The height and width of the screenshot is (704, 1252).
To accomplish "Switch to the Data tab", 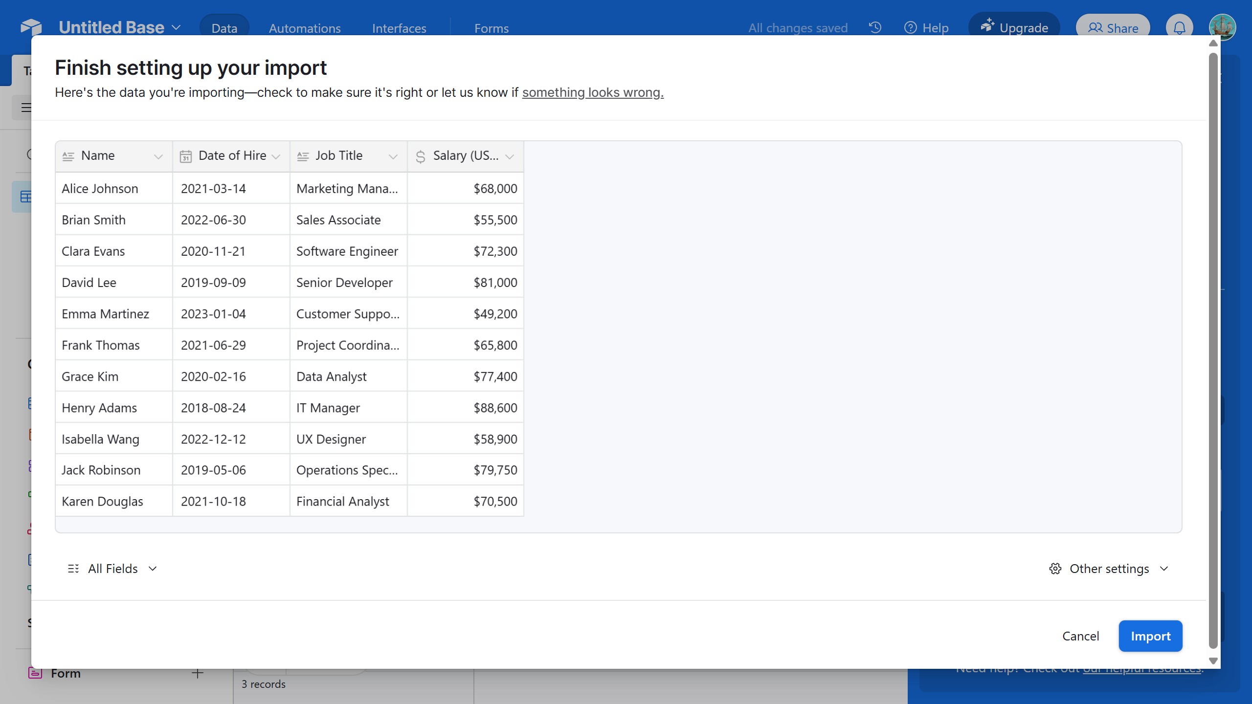I will pyautogui.click(x=224, y=28).
